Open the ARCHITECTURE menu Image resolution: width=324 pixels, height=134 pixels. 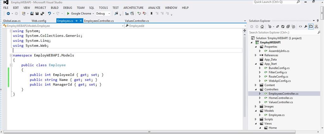pyautogui.click(x=134, y=8)
